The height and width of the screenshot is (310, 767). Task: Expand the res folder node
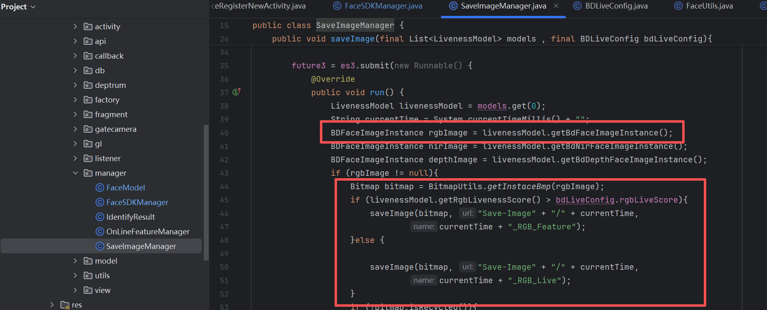52,305
